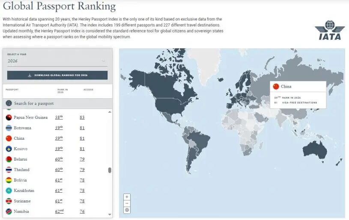Click the Kazakhstan flag icon
The image size is (349, 220).
coord(9,191)
